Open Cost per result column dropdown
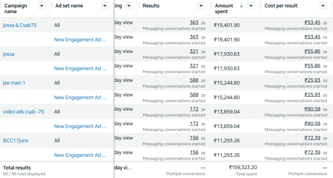333x178 pixels. tap(323, 5)
